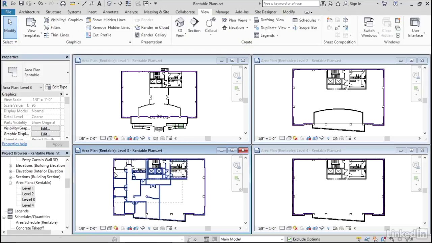Click Edit button for Graphic Display Options
Screen dimensions: 432x243
coord(45,134)
